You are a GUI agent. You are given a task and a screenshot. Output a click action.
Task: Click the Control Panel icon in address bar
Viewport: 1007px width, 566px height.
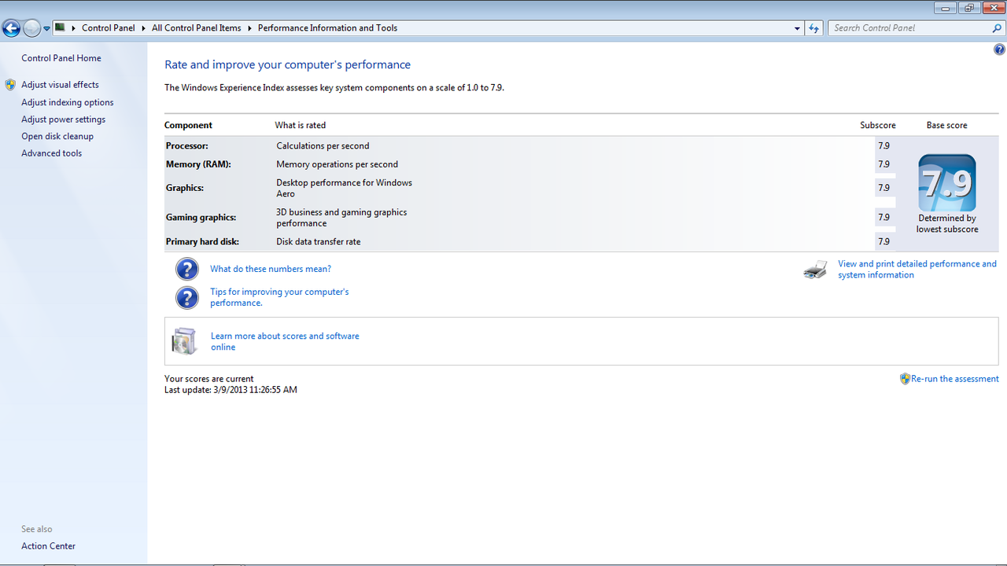60,28
